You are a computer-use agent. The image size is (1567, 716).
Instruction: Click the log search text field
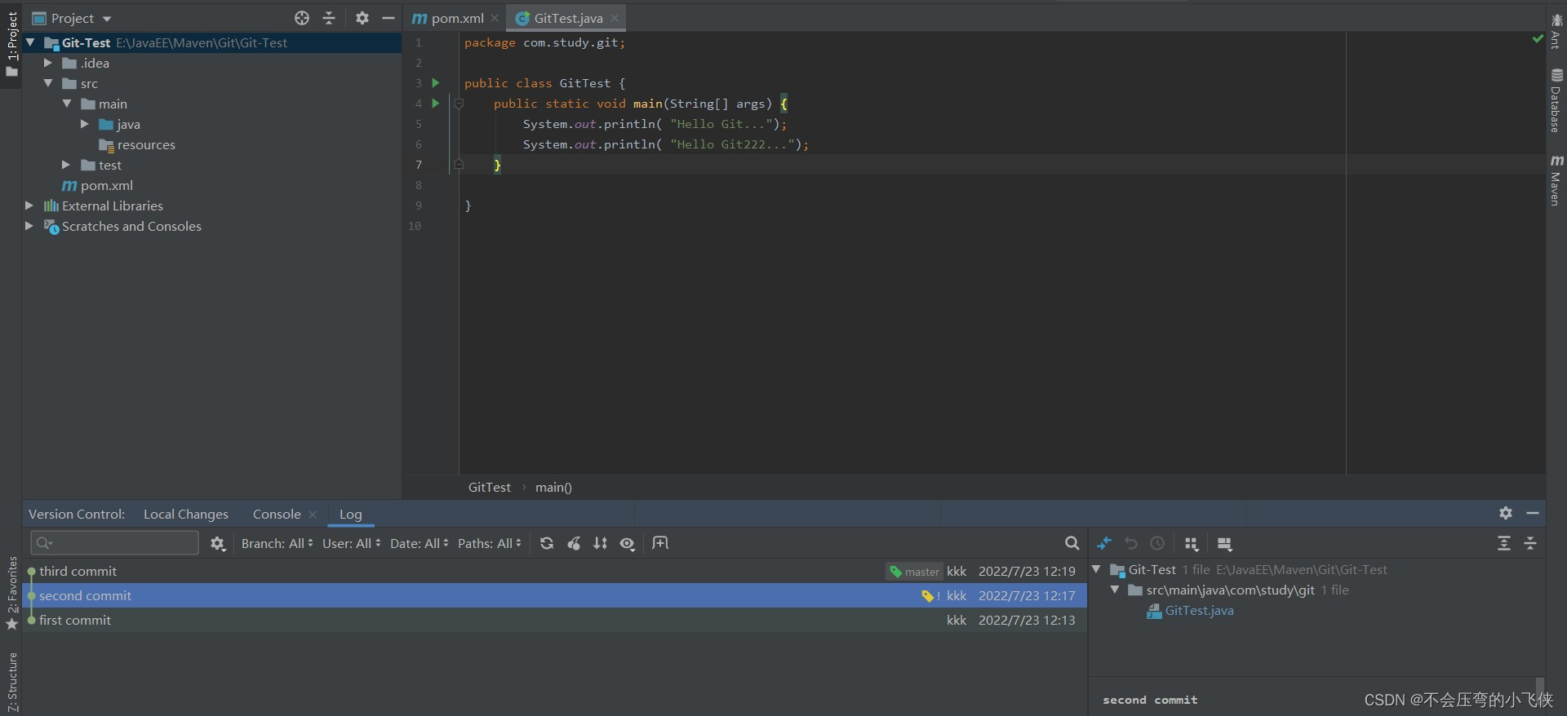[114, 542]
